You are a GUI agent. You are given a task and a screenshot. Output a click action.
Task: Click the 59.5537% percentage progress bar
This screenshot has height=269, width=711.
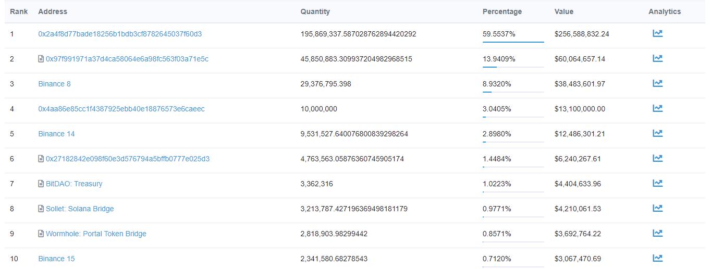pos(513,42)
